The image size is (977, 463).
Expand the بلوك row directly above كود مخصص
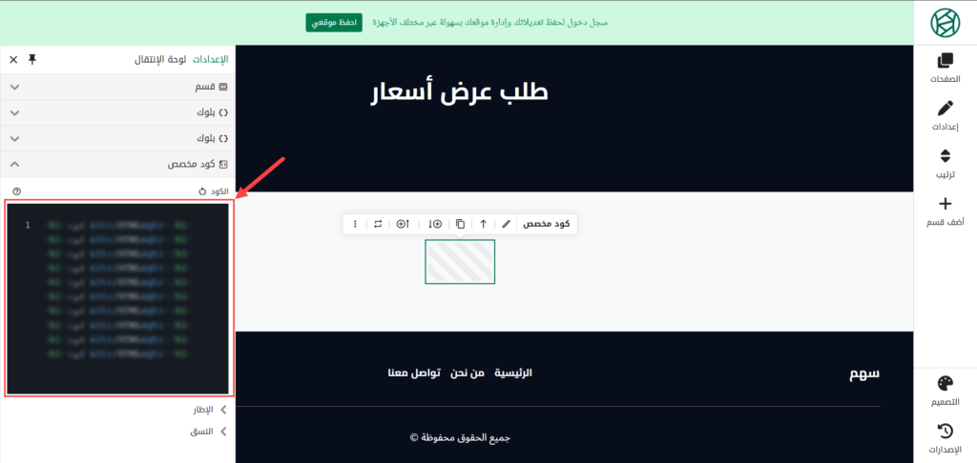click(15, 139)
